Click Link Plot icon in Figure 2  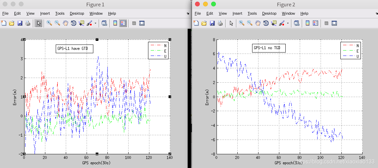pos(296,23)
